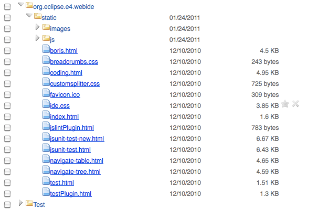Open the breadcrumbs.css file link
The width and height of the screenshot is (318, 210).
[73, 61]
